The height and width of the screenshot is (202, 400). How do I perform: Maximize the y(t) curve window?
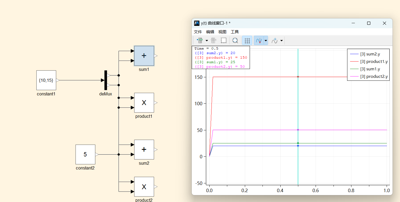click(369, 23)
